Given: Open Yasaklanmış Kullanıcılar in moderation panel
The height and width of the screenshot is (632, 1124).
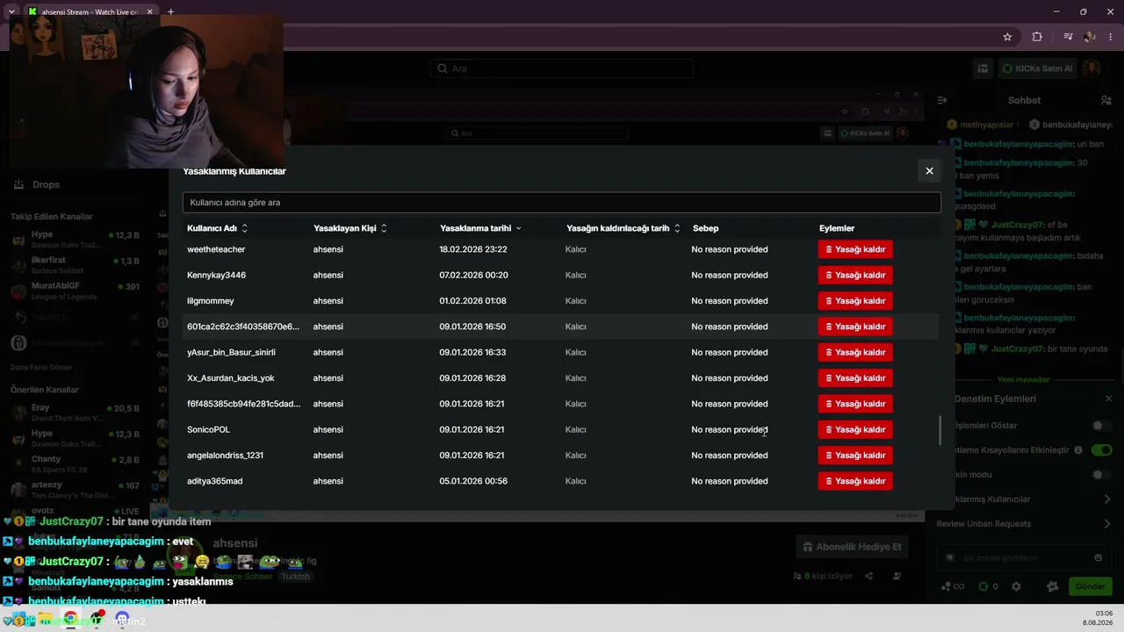Looking at the screenshot, I should point(1024,499).
